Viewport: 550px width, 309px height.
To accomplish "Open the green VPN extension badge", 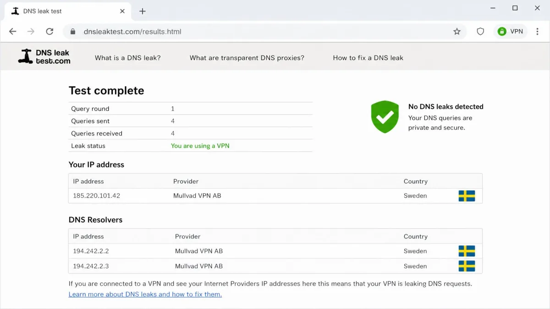I will pyautogui.click(x=511, y=32).
